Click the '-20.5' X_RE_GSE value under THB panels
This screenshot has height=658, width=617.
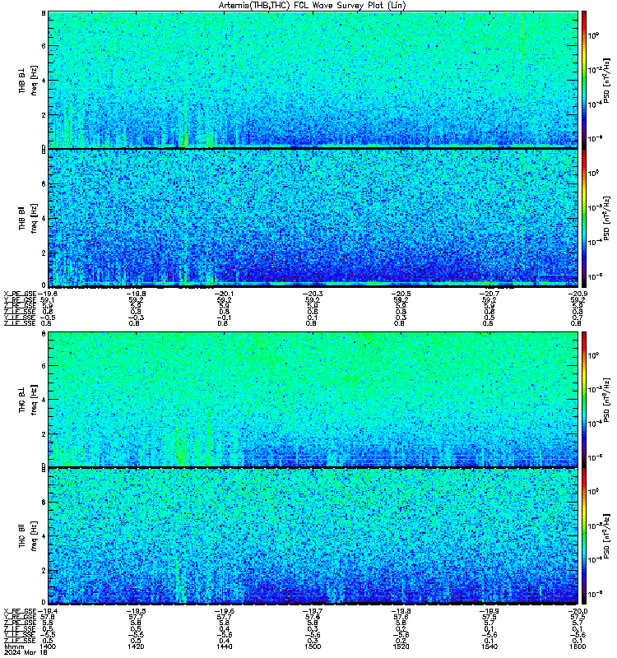tap(399, 294)
